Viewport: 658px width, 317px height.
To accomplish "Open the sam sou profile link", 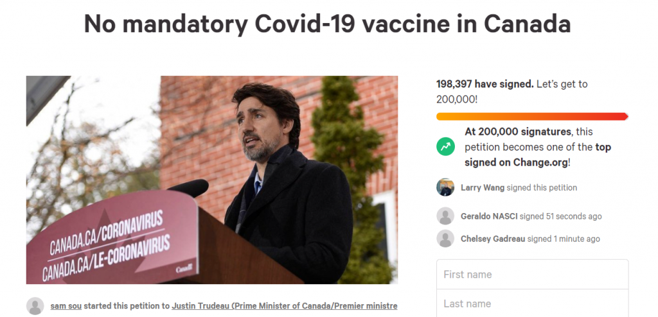I will (x=66, y=306).
